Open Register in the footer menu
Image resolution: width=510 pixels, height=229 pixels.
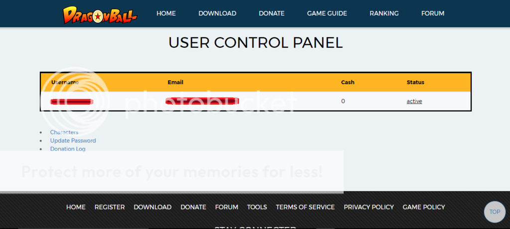(x=110, y=207)
